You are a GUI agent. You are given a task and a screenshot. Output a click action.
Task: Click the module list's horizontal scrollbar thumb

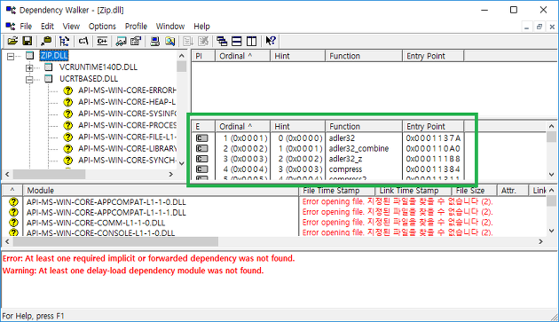(x=116, y=242)
